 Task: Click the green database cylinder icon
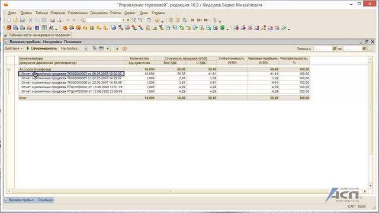pos(223,28)
